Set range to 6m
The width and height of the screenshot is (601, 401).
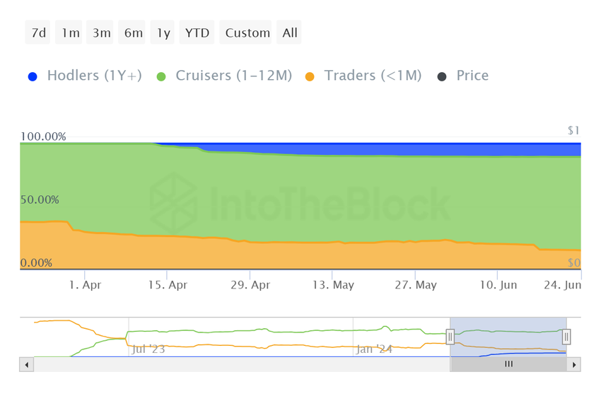click(133, 33)
